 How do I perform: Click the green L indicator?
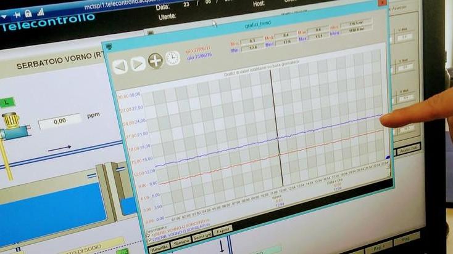tap(7, 102)
